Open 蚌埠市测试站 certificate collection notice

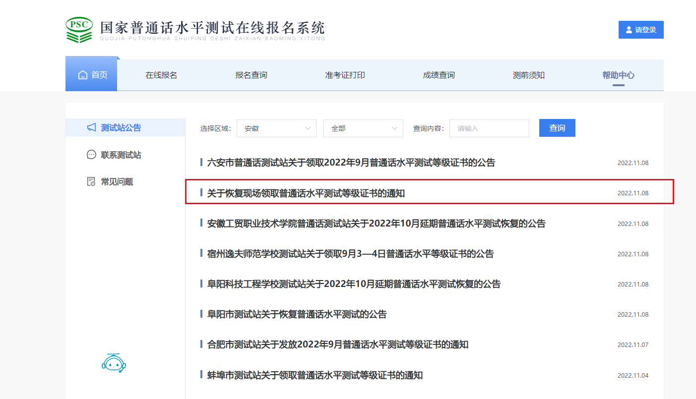coord(315,375)
